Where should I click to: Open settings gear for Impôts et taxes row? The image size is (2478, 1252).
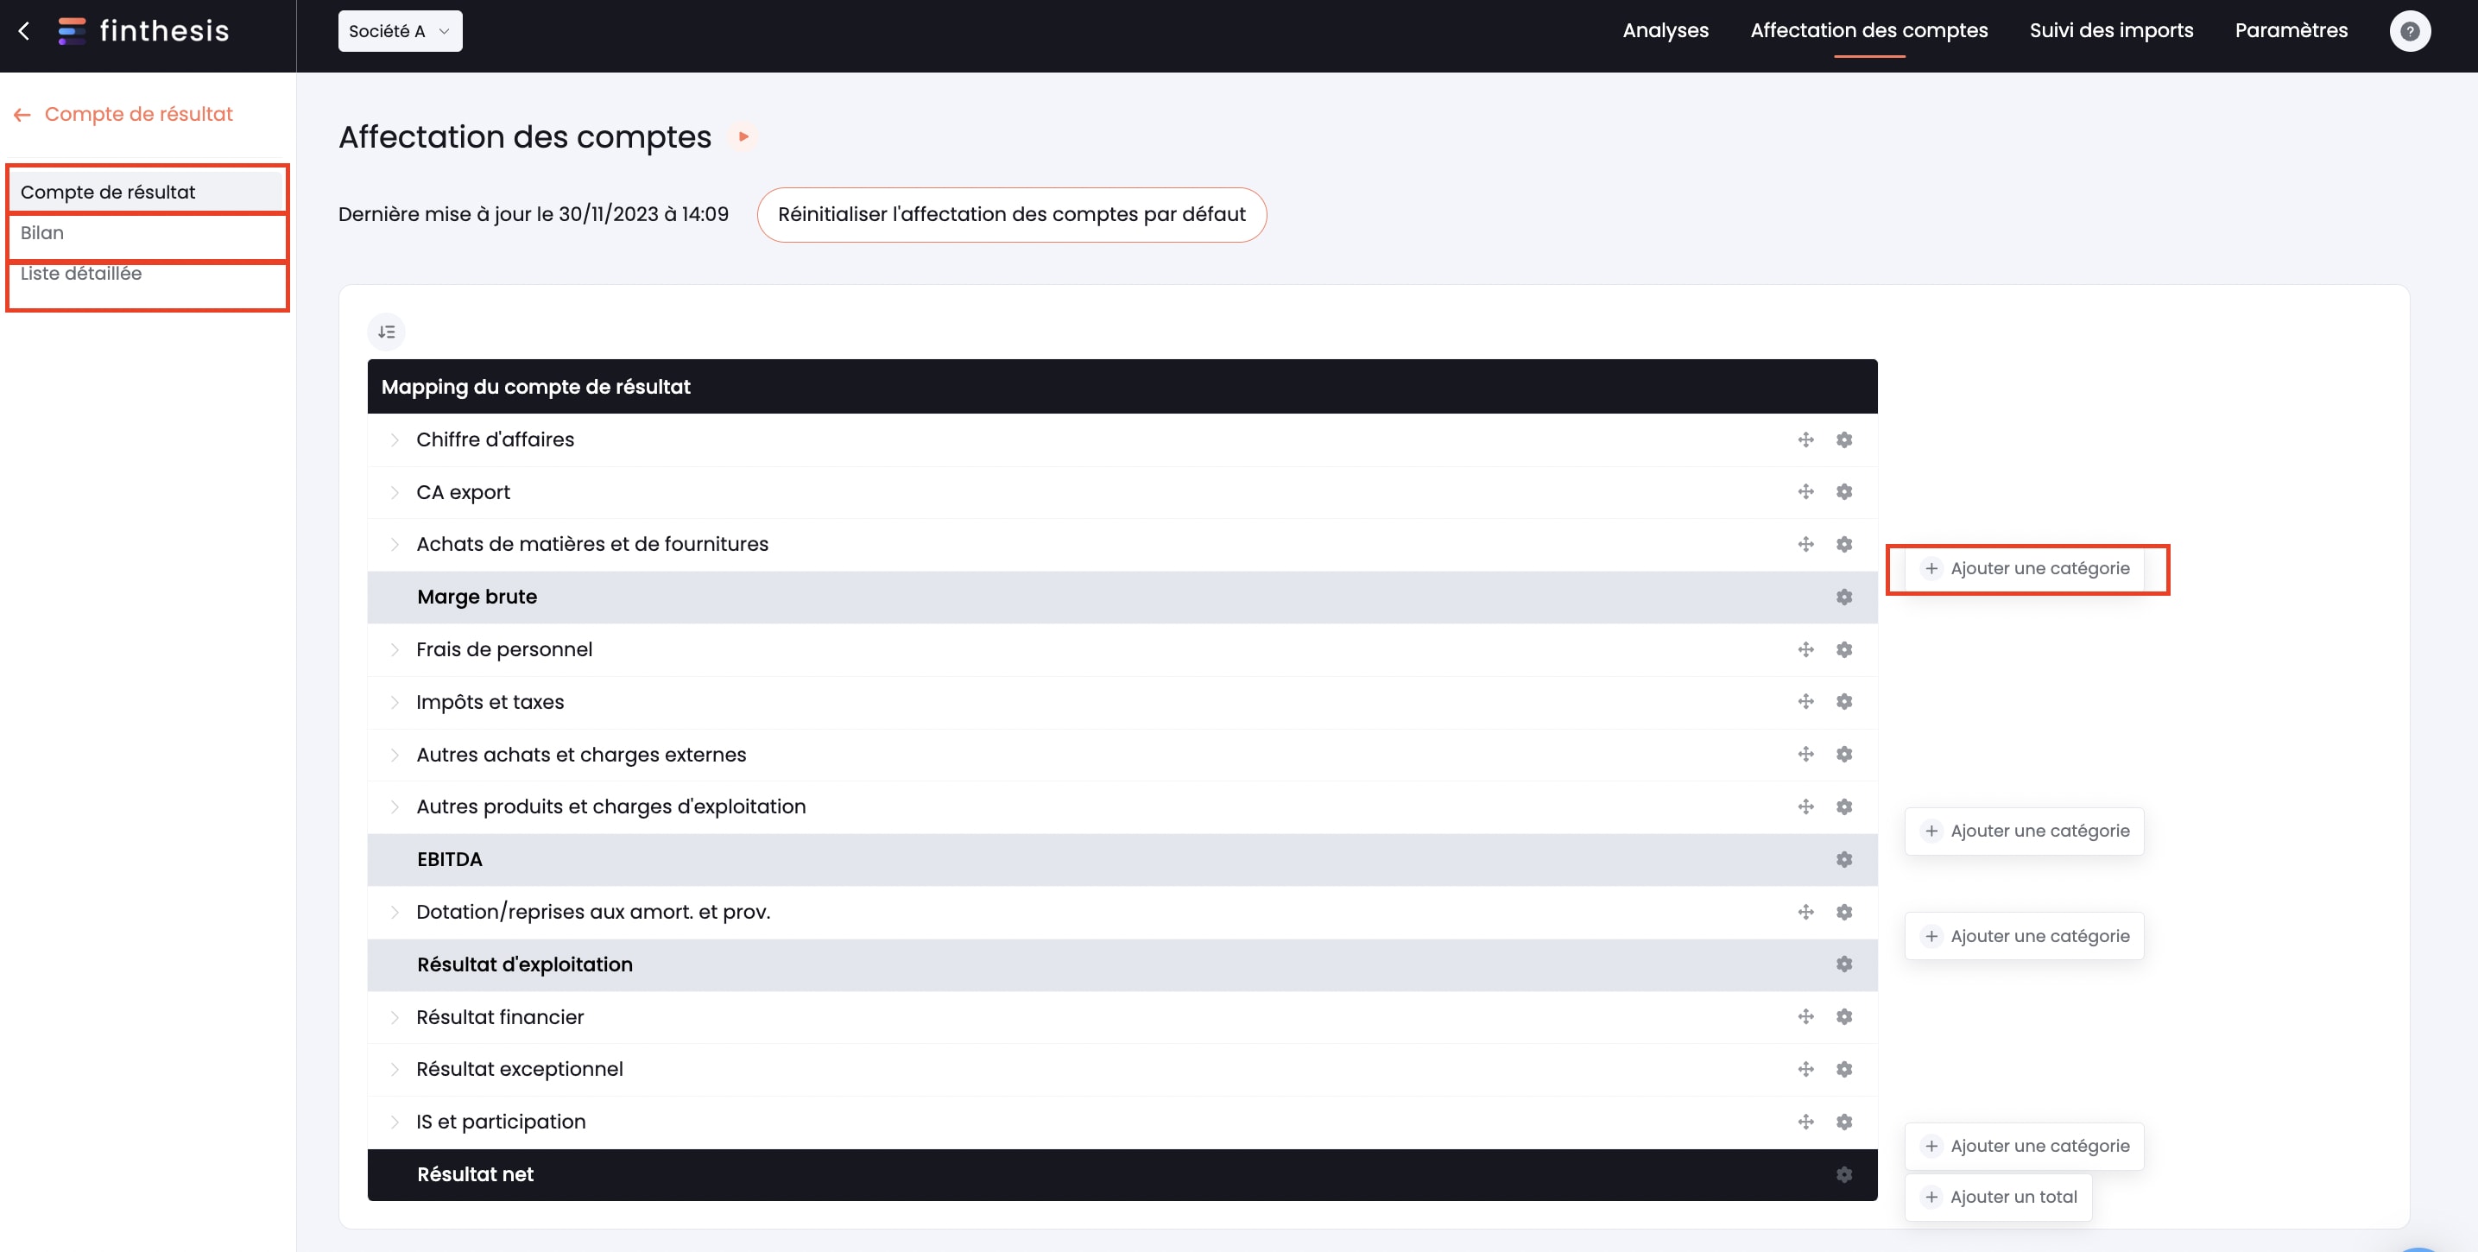1844,701
